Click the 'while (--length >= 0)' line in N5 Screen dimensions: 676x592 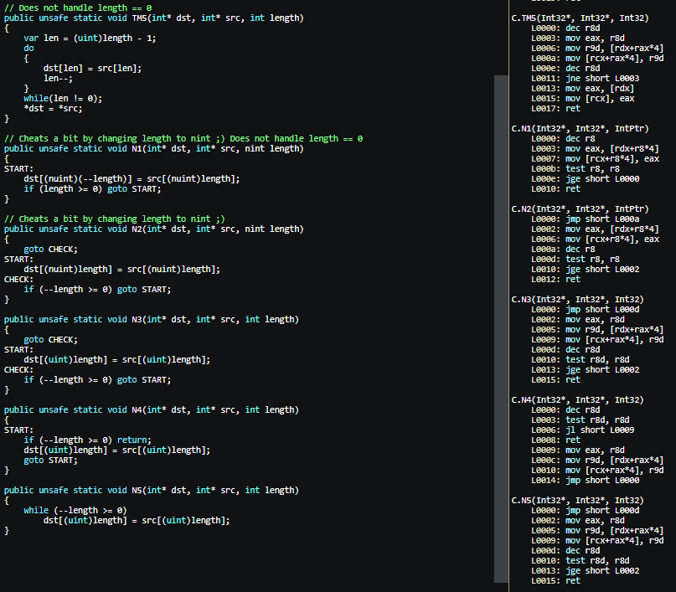click(x=75, y=511)
